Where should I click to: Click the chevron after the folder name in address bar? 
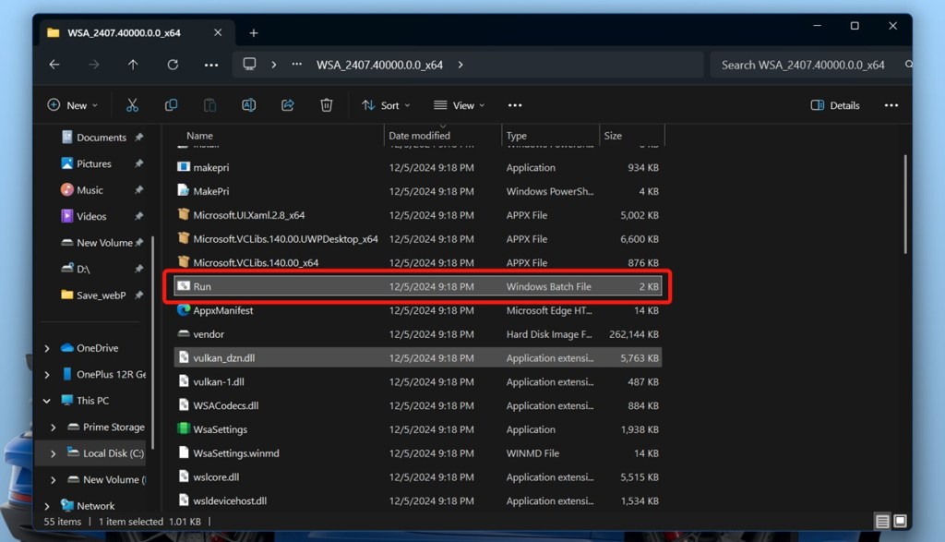[x=461, y=65]
